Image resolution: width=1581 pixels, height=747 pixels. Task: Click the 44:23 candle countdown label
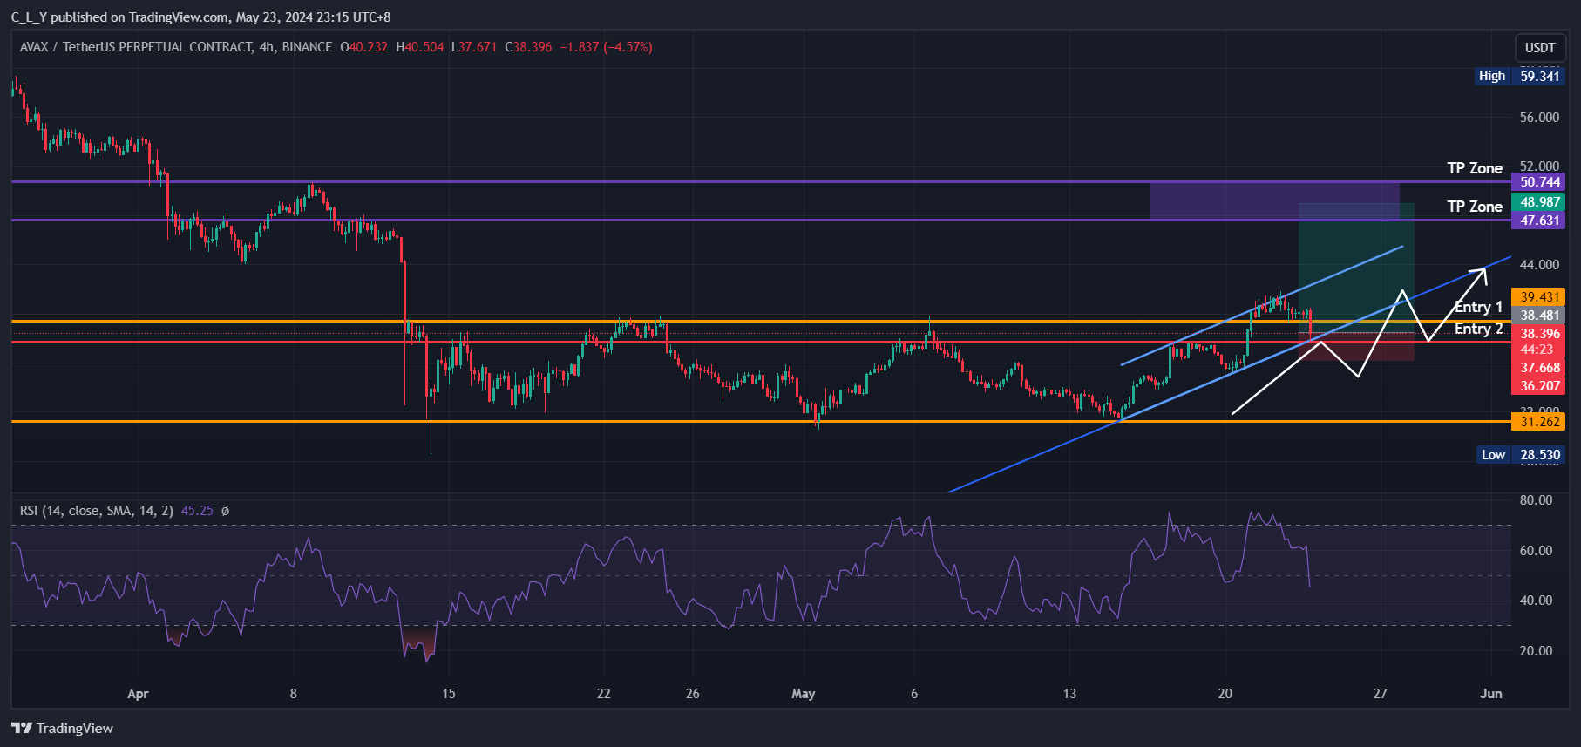point(1537,350)
